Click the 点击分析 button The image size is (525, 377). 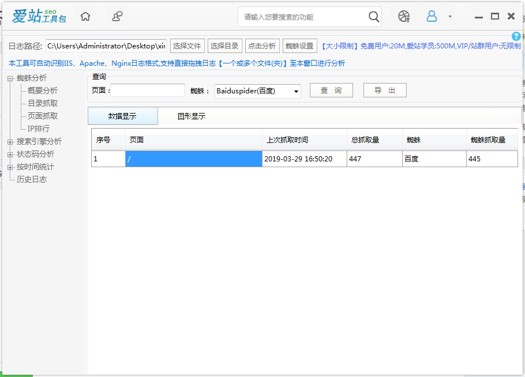coord(262,46)
